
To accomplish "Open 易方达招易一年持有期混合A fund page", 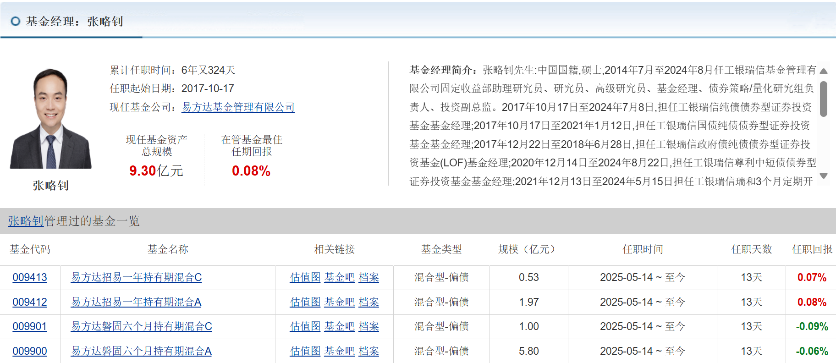I will point(136,302).
